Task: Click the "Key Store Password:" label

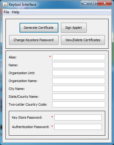Action: coord(27,117)
